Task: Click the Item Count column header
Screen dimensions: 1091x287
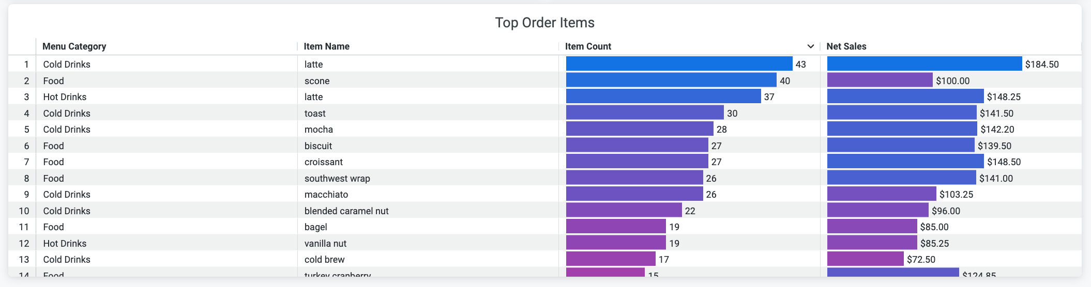Action: 588,46
